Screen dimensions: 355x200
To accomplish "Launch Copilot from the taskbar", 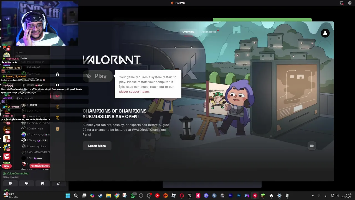I will (x=92, y=196).
